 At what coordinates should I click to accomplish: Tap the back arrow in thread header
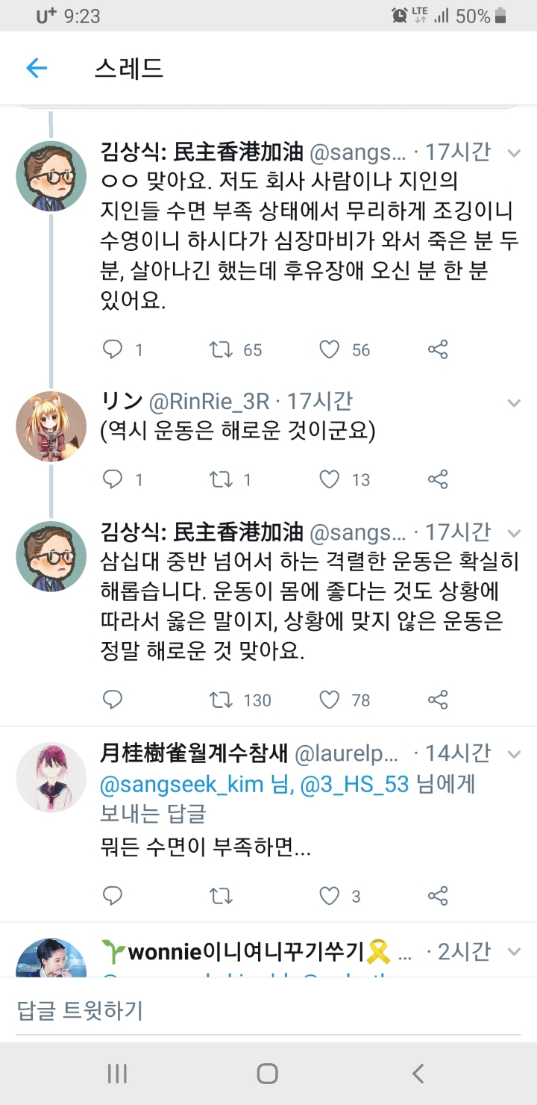coord(37,69)
